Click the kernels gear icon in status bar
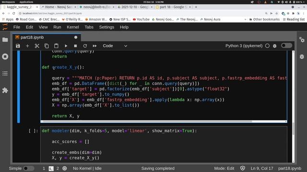The width and height of the screenshot is (307, 172). pyautogui.click(x=64, y=168)
